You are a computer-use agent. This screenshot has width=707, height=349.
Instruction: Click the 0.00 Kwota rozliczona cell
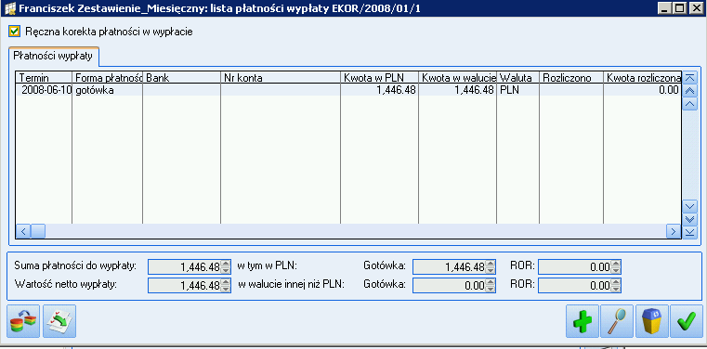[642, 90]
